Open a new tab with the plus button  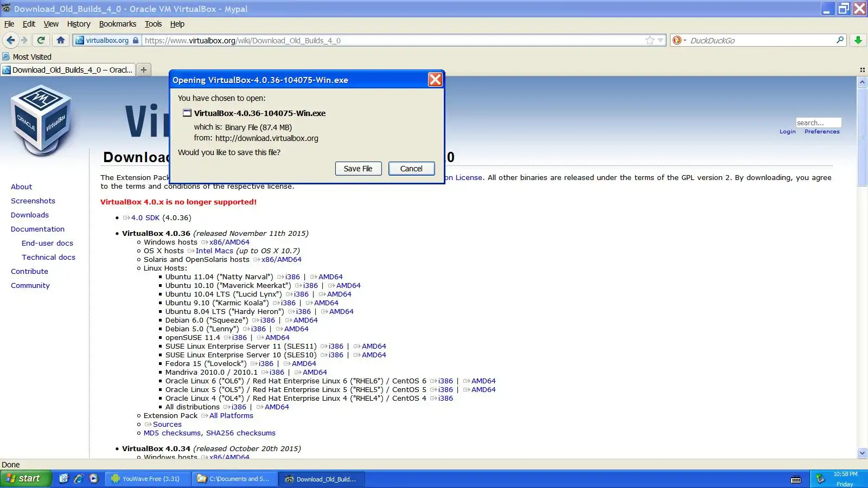point(144,69)
